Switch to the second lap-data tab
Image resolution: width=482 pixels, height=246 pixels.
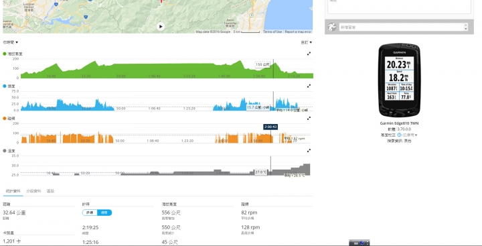tap(33, 191)
